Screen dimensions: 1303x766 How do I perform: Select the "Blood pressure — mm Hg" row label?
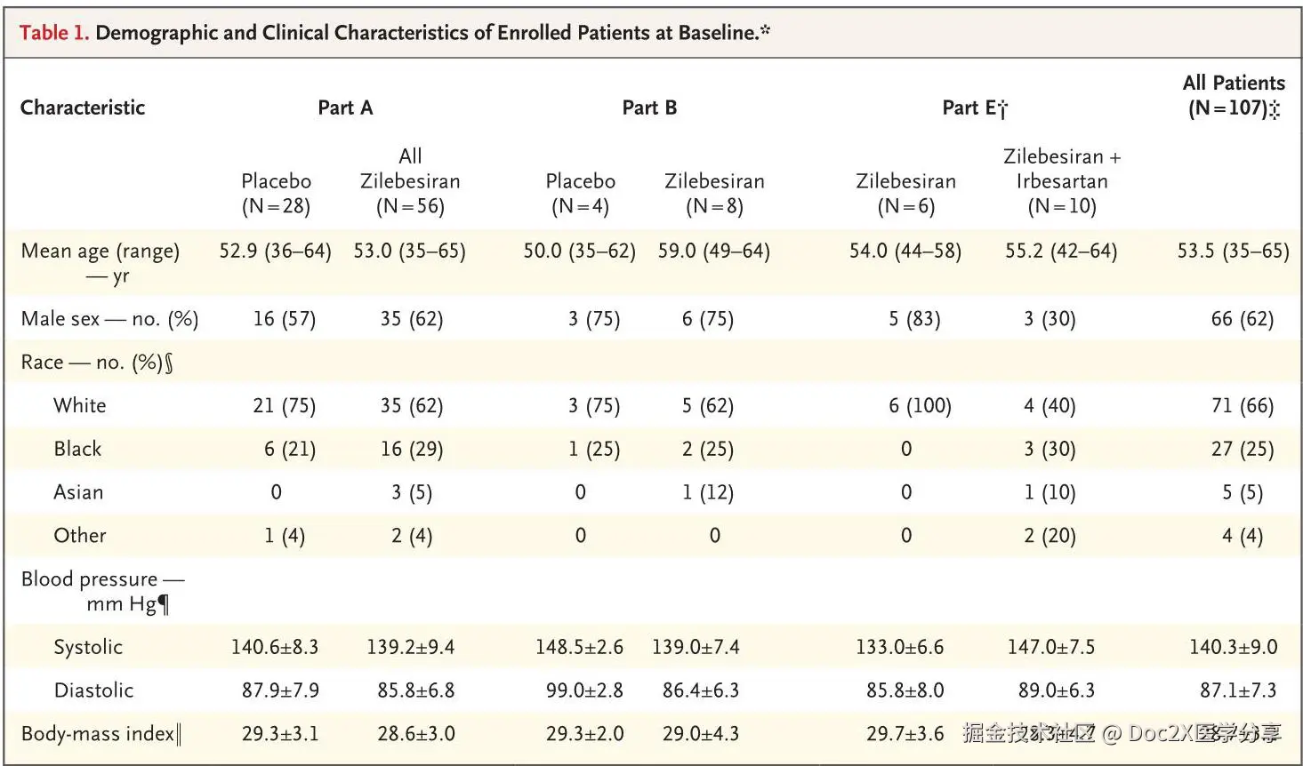[102, 591]
